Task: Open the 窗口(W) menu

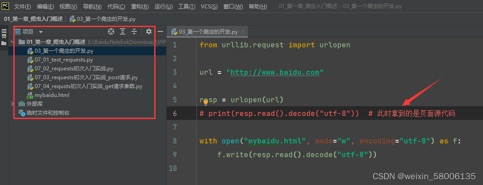Action: click(233, 7)
